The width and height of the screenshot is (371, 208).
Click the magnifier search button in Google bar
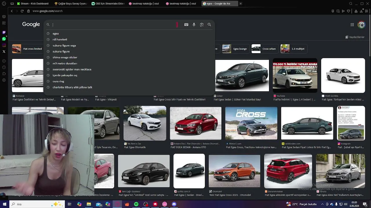tap(209, 25)
